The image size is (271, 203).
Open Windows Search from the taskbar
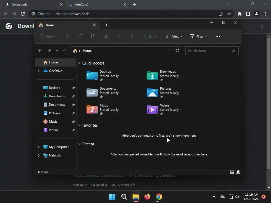click(124, 197)
